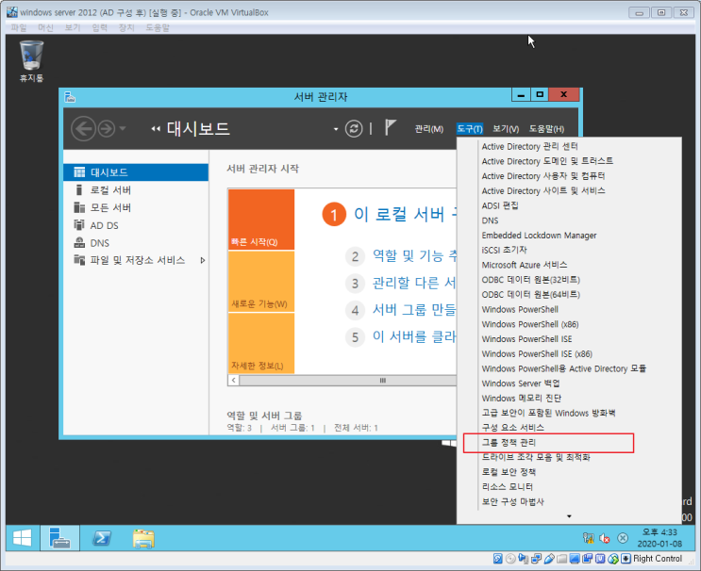Select 대시보드 in the sidebar
Screen dimensions: 701x571
click(x=136, y=172)
